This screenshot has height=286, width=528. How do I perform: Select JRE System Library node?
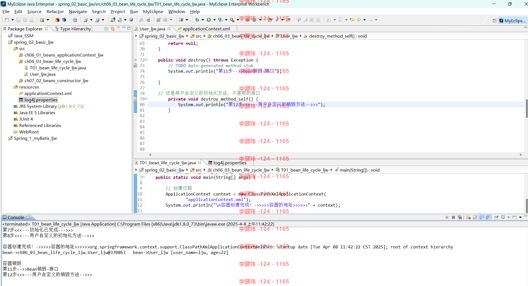(x=49, y=106)
